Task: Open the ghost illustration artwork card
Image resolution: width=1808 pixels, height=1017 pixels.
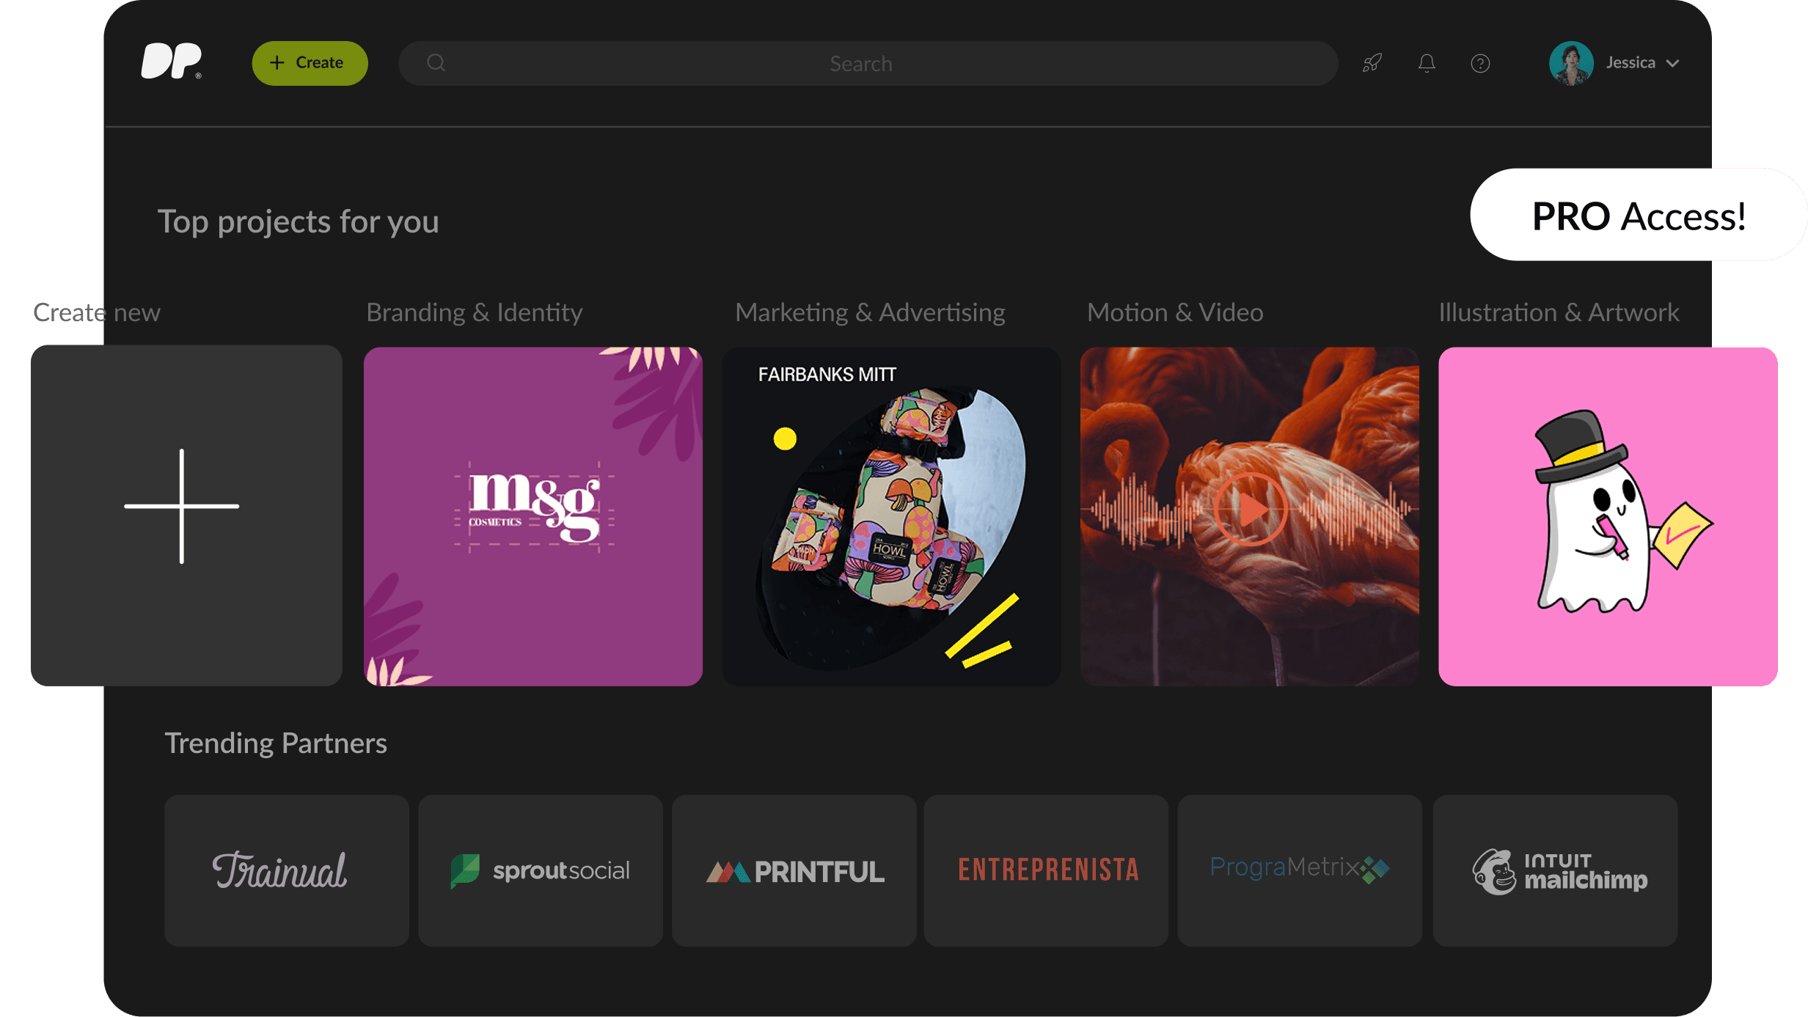Action: point(1608,516)
